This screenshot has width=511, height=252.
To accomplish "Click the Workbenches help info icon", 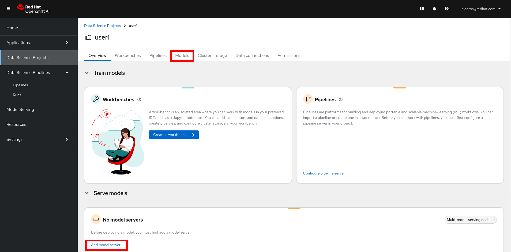I will [139, 99].
